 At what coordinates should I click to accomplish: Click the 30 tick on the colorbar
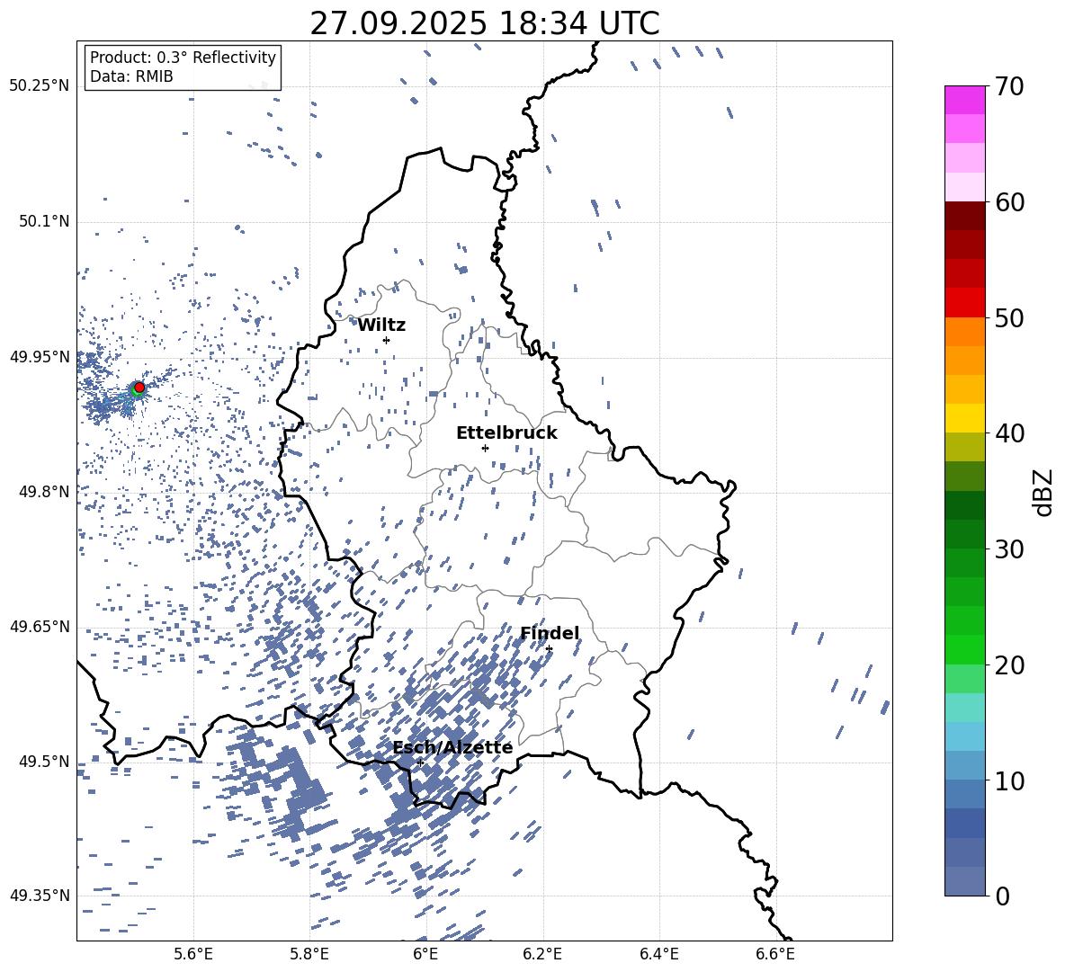(1009, 549)
